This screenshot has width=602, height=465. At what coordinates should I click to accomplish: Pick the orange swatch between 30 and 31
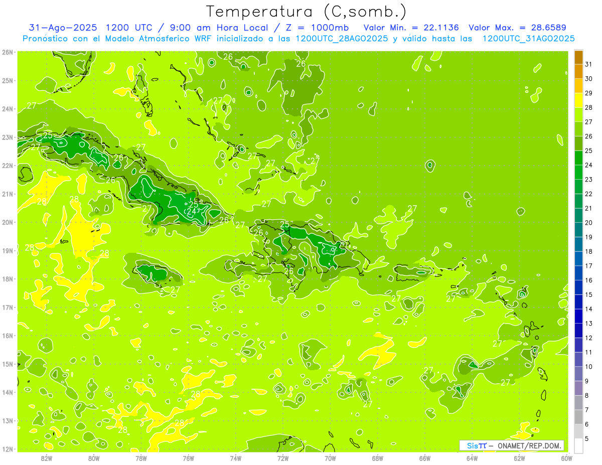tap(578, 71)
